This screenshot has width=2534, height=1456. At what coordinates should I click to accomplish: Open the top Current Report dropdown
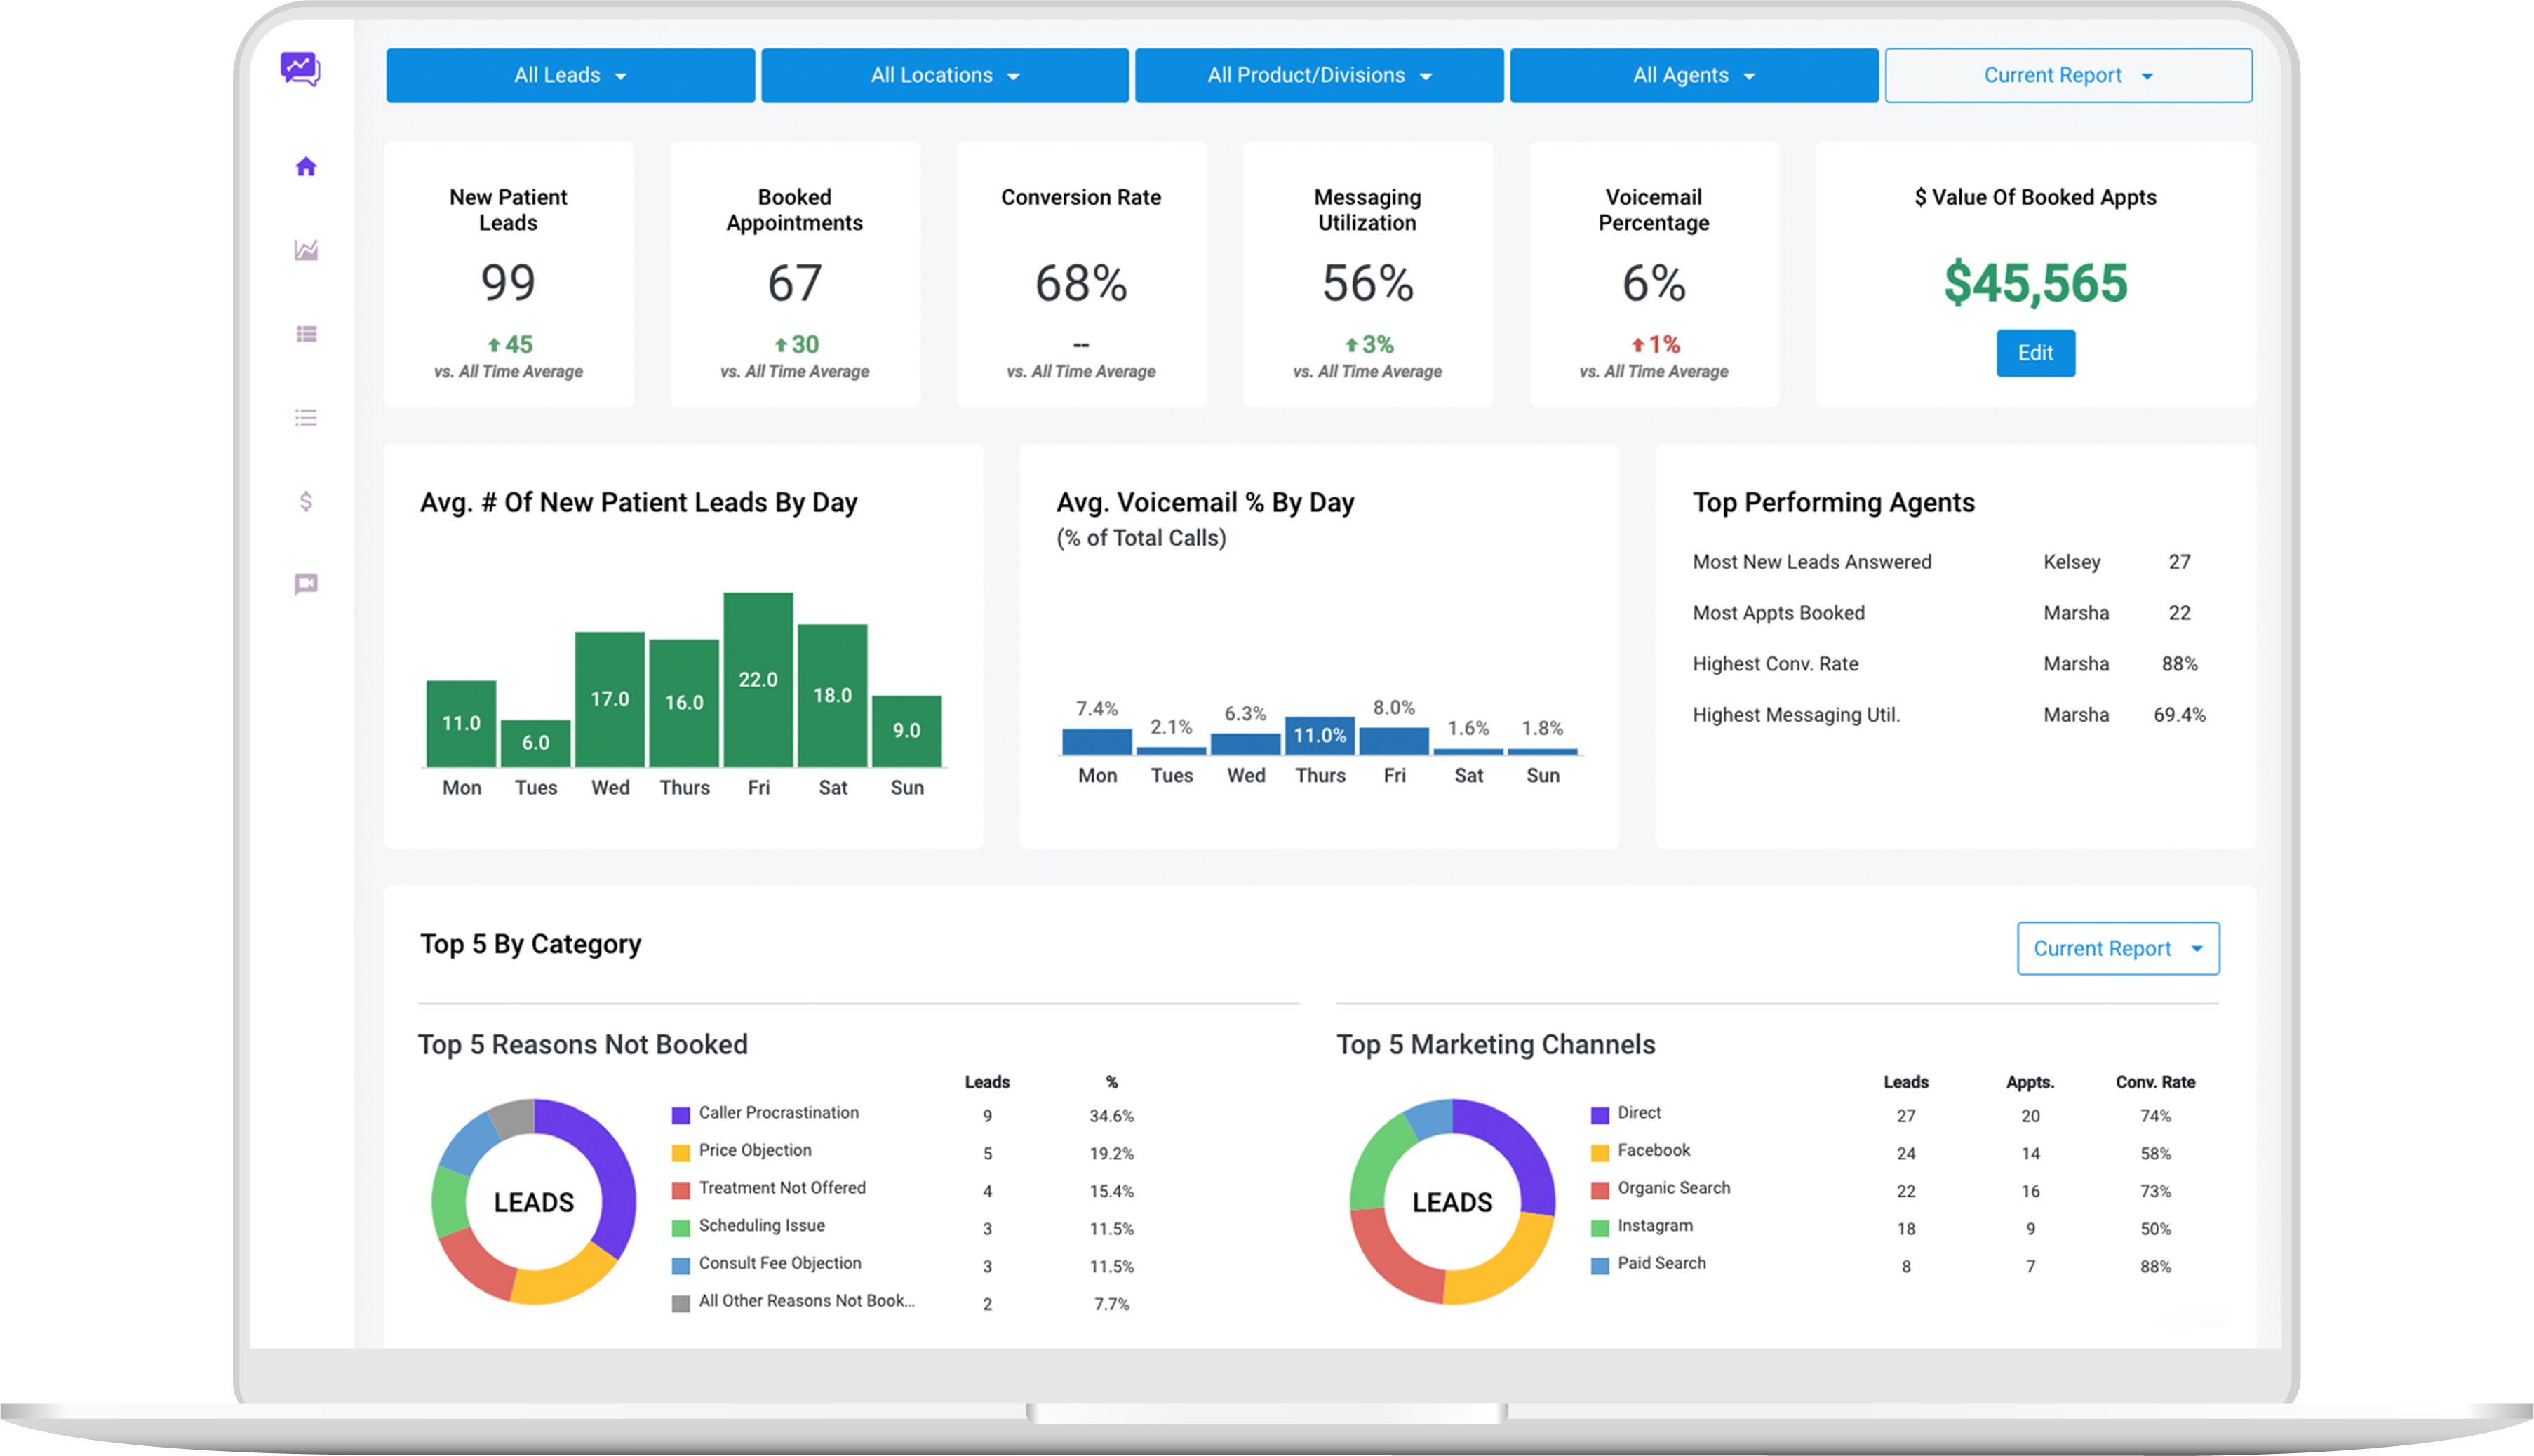(2067, 75)
